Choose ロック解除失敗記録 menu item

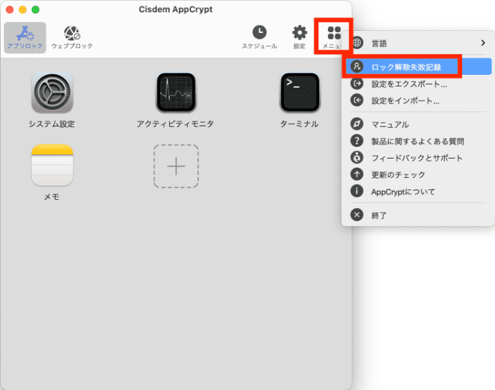pos(418,67)
